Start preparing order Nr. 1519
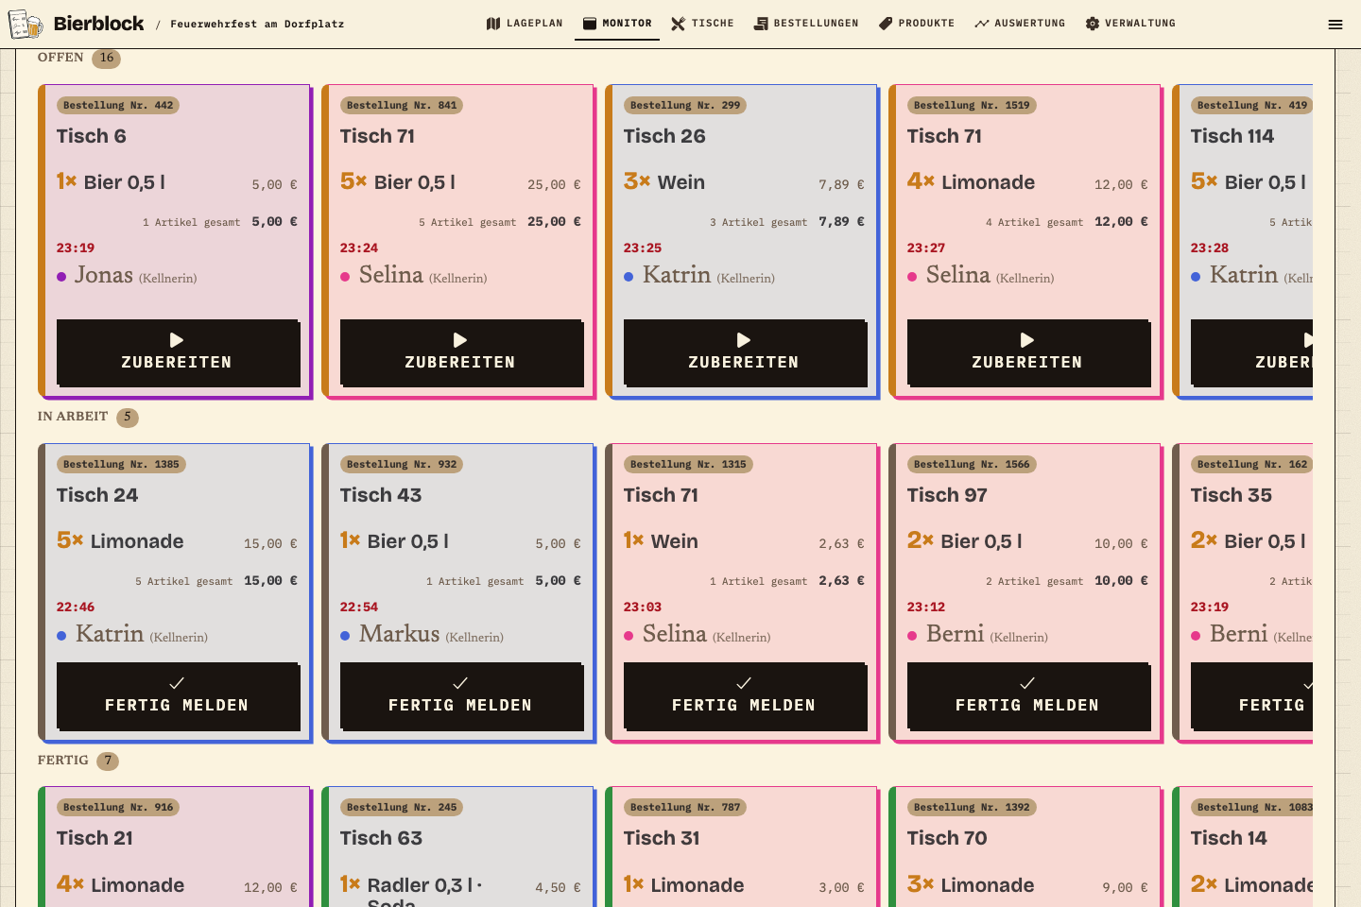This screenshot has height=907, width=1361. (1028, 352)
